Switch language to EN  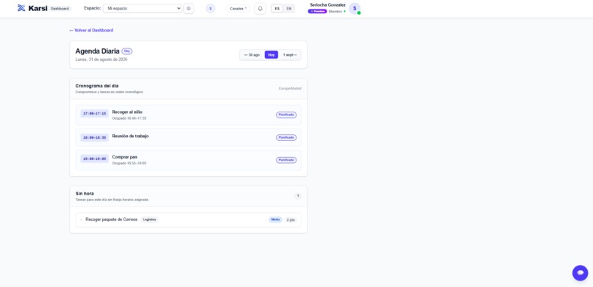pyautogui.click(x=289, y=8)
